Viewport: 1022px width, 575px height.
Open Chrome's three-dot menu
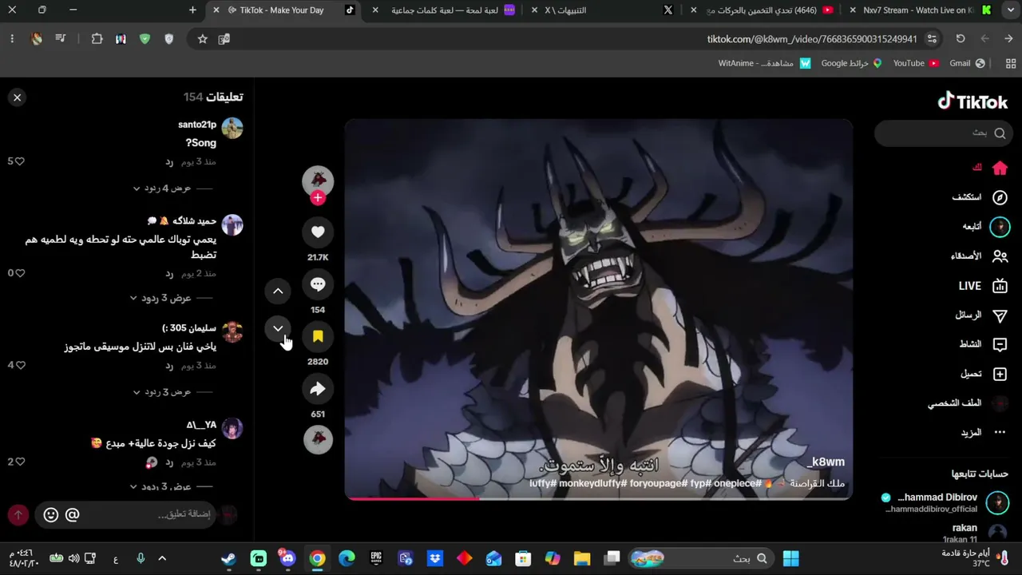tap(12, 39)
